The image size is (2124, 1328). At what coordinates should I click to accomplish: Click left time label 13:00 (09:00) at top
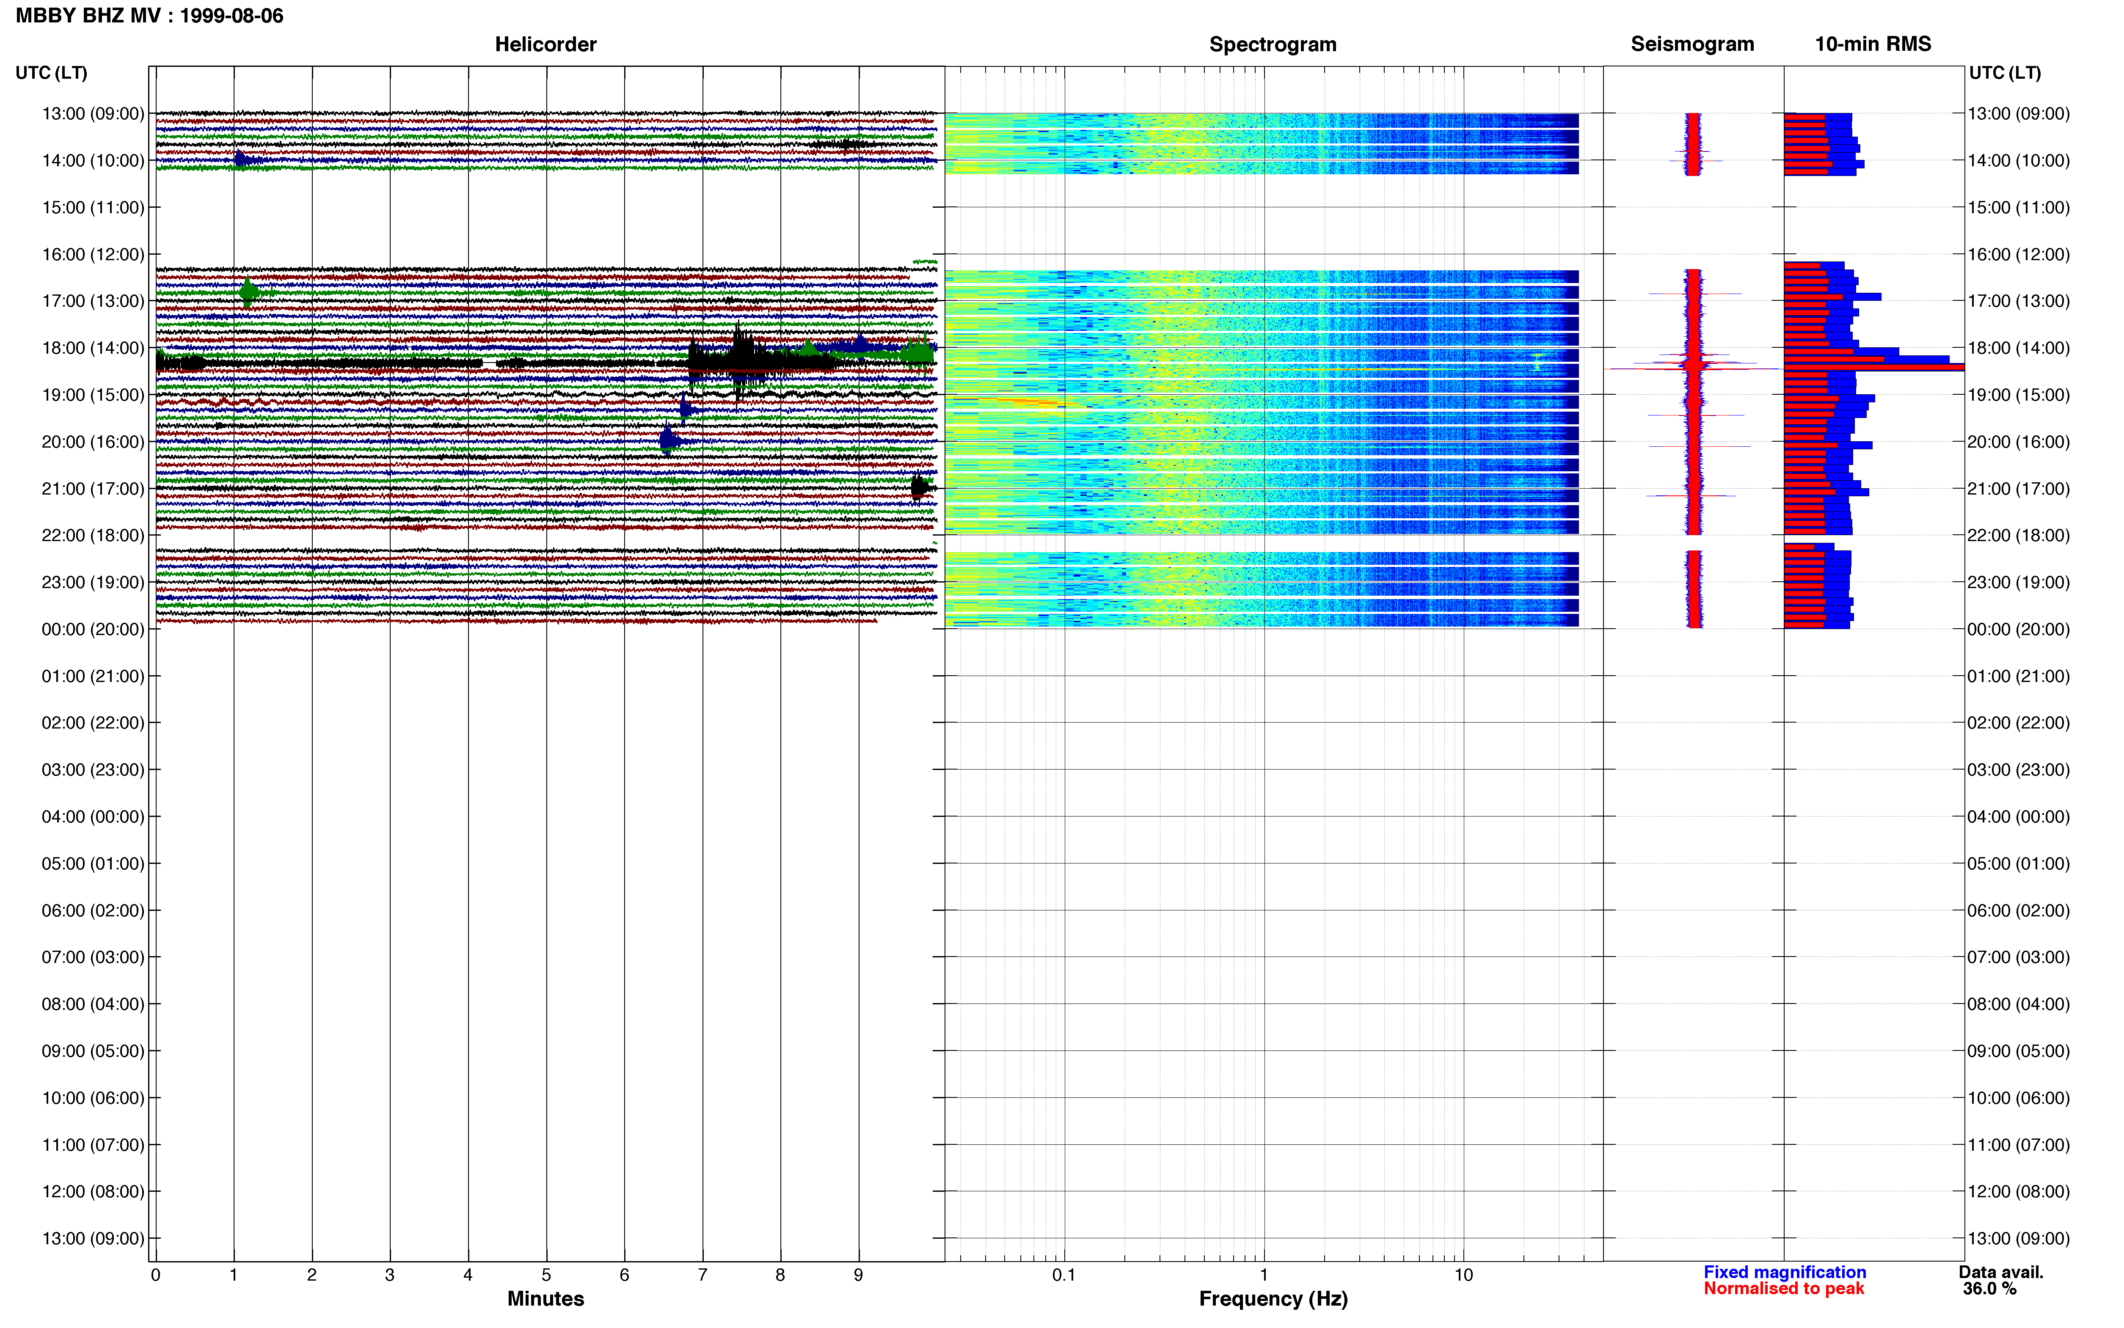click(93, 113)
